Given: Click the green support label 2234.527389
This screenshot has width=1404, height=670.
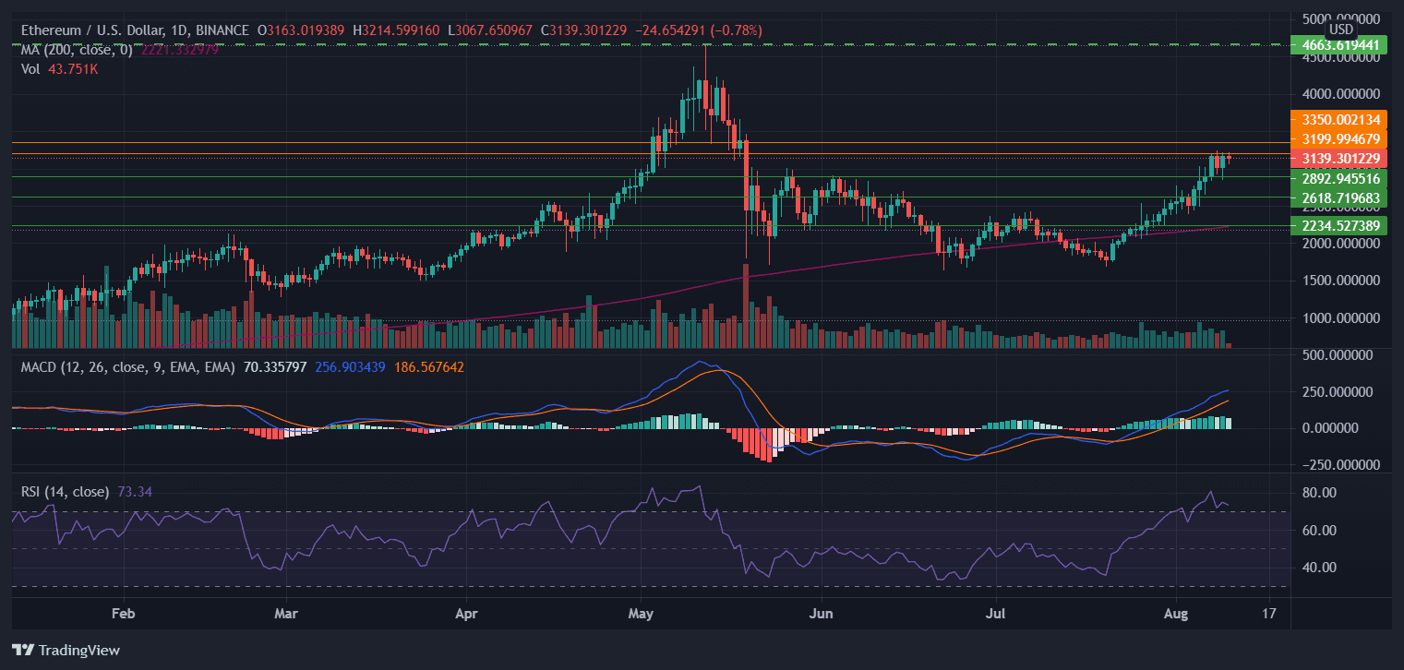Looking at the screenshot, I should pos(1338,225).
